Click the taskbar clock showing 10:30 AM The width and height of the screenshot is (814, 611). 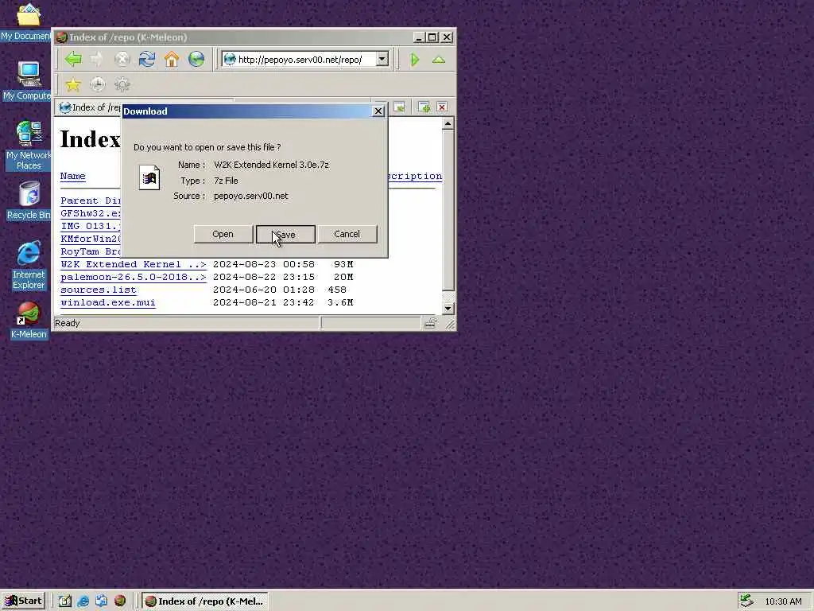coord(783,601)
